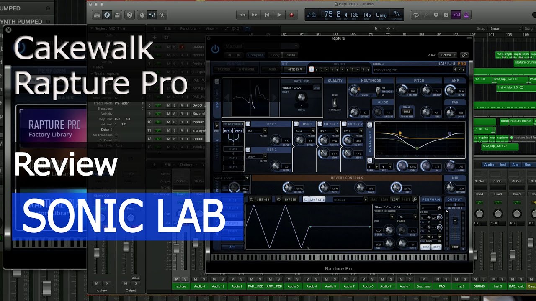Toggle DSP 2 power button
This screenshot has width=536, height=301.
[248, 150]
